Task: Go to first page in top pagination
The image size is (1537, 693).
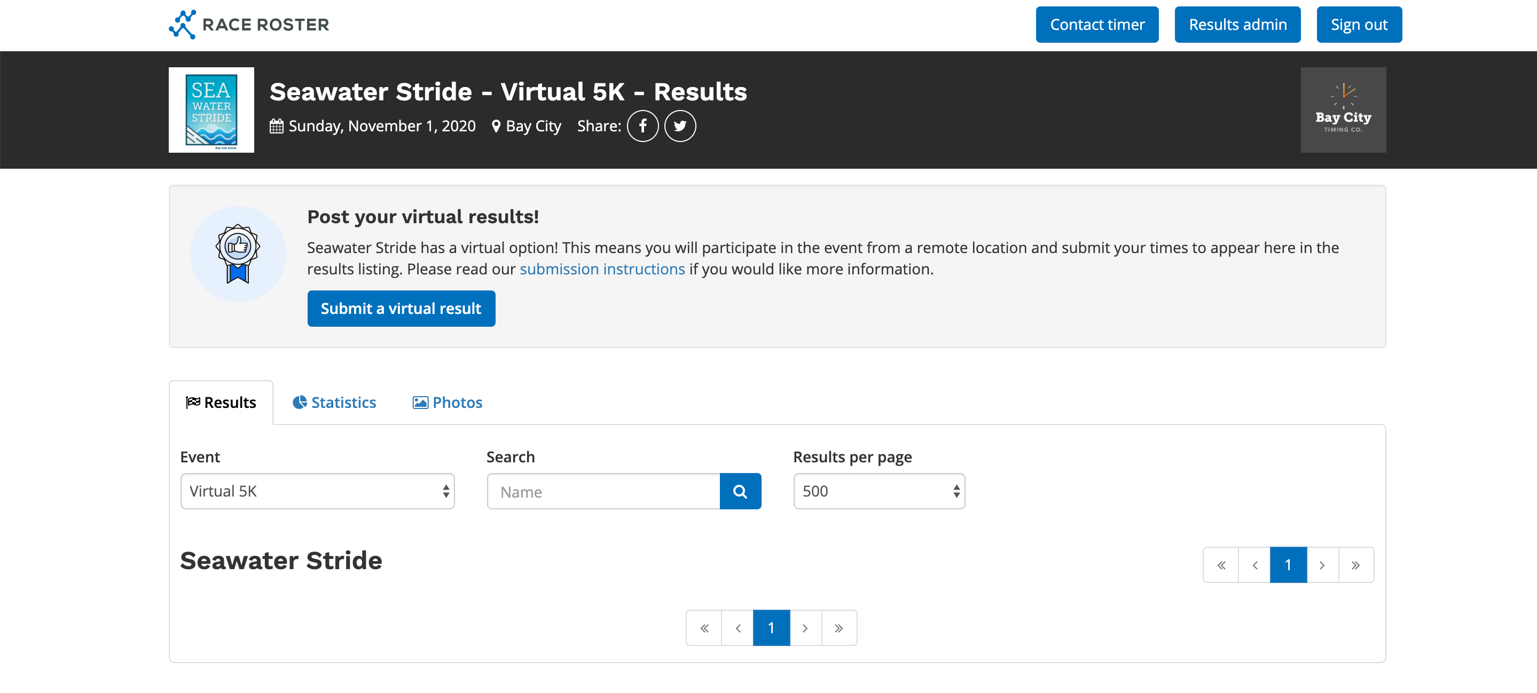Action: pyautogui.click(x=1221, y=565)
